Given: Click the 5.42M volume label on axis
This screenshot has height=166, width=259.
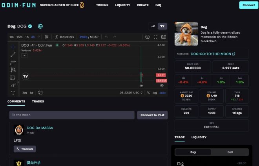Looking at the screenshot, I should click(161, 81).
